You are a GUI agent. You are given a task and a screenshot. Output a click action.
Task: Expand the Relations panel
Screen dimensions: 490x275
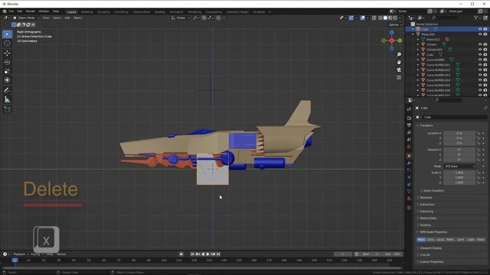click(426, 198)
